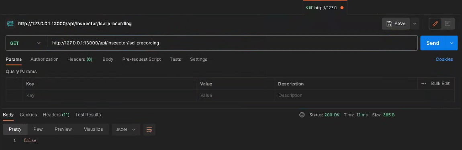The image size is (462, 150).
Task: Open the comments icon next to pencil
Action: pos(448,24)
